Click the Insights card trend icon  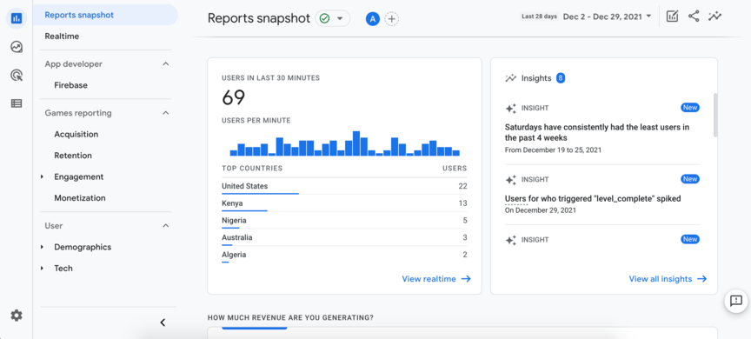(x=510, y=78)
